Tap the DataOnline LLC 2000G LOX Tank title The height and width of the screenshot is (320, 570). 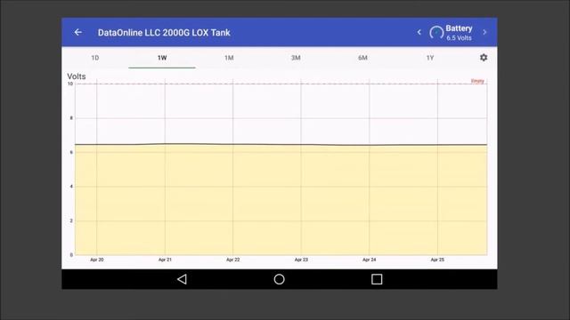(x=164, y=33)
